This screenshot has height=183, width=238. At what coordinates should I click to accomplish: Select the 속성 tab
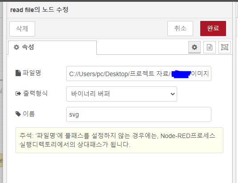click(x=52, y=47)
